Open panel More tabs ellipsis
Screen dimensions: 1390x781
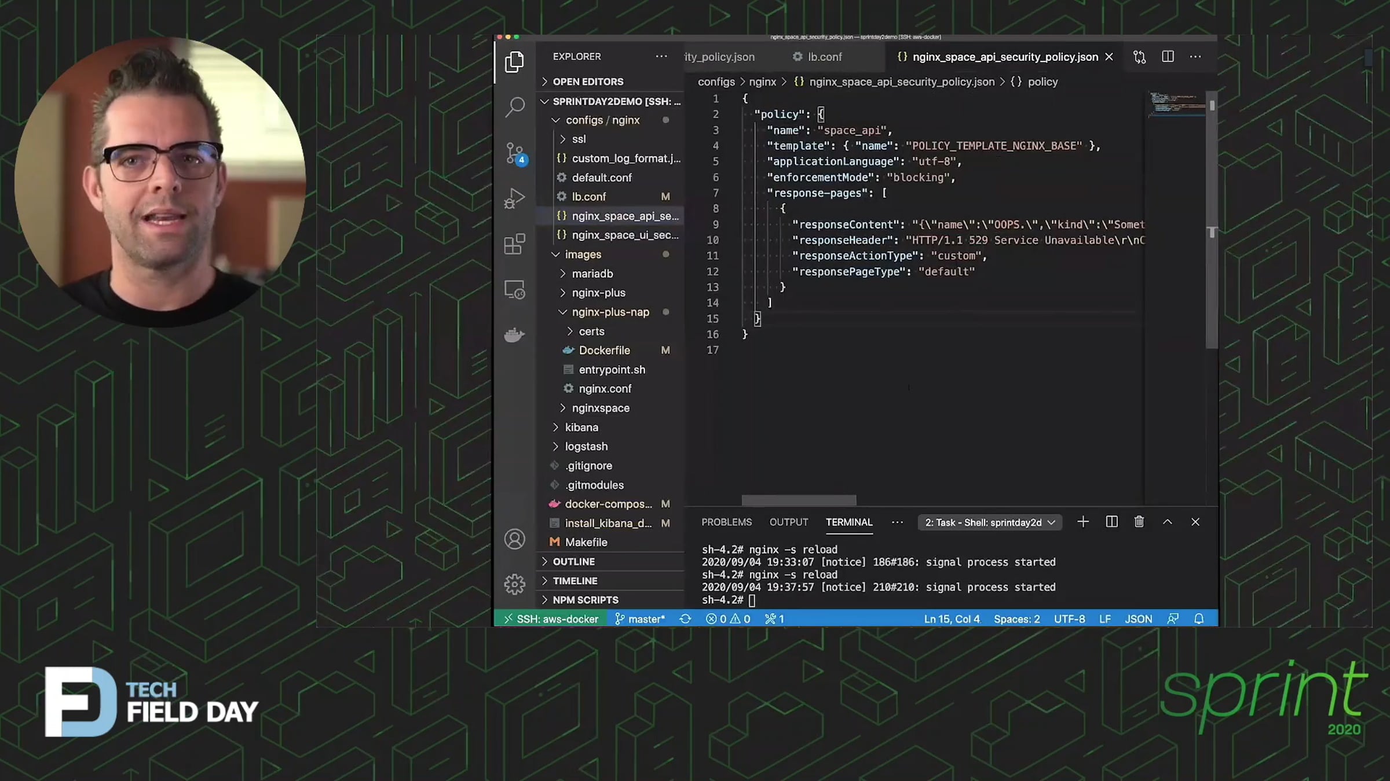pos(897,522)
